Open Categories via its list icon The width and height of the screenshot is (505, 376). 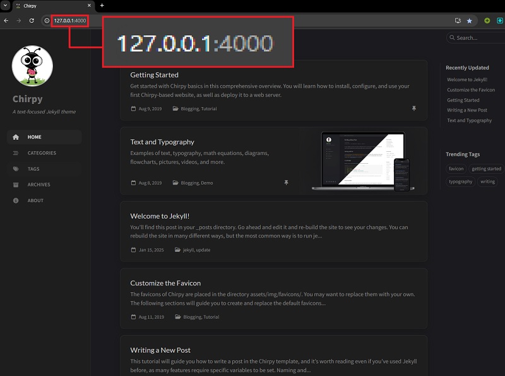pyautogui.click(x=16, y=153)
